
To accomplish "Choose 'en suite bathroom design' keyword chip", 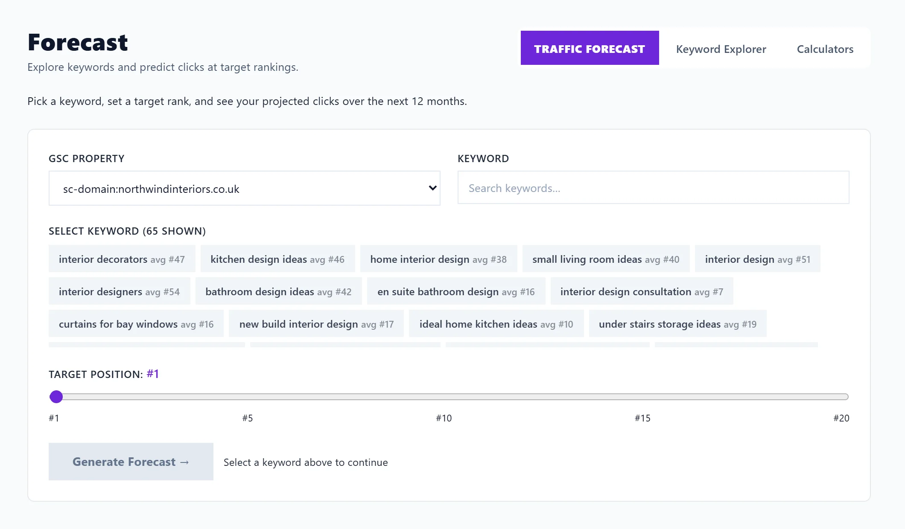I will click(x=456, y=291).
